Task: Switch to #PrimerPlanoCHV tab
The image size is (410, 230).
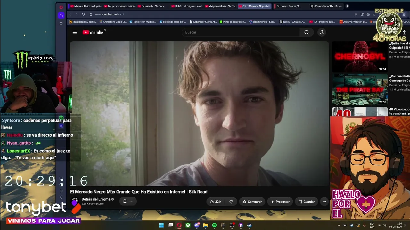Action: (x=326, y=6)
